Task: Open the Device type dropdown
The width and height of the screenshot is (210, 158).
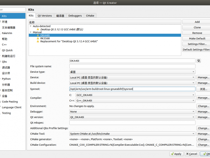Action: click(132, 72)
